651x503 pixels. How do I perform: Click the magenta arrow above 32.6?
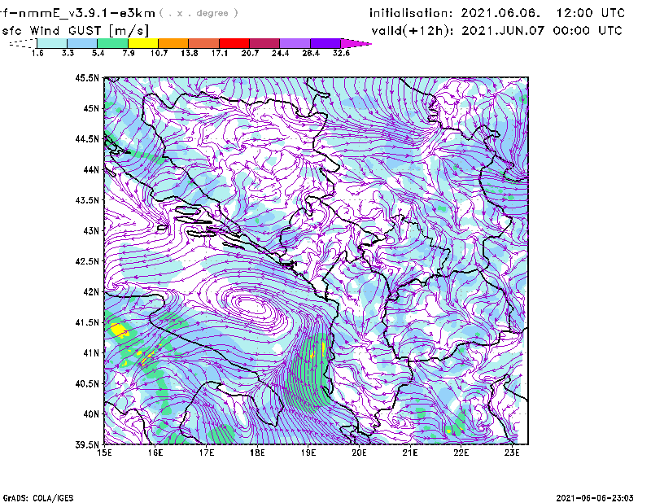[355, 43]
